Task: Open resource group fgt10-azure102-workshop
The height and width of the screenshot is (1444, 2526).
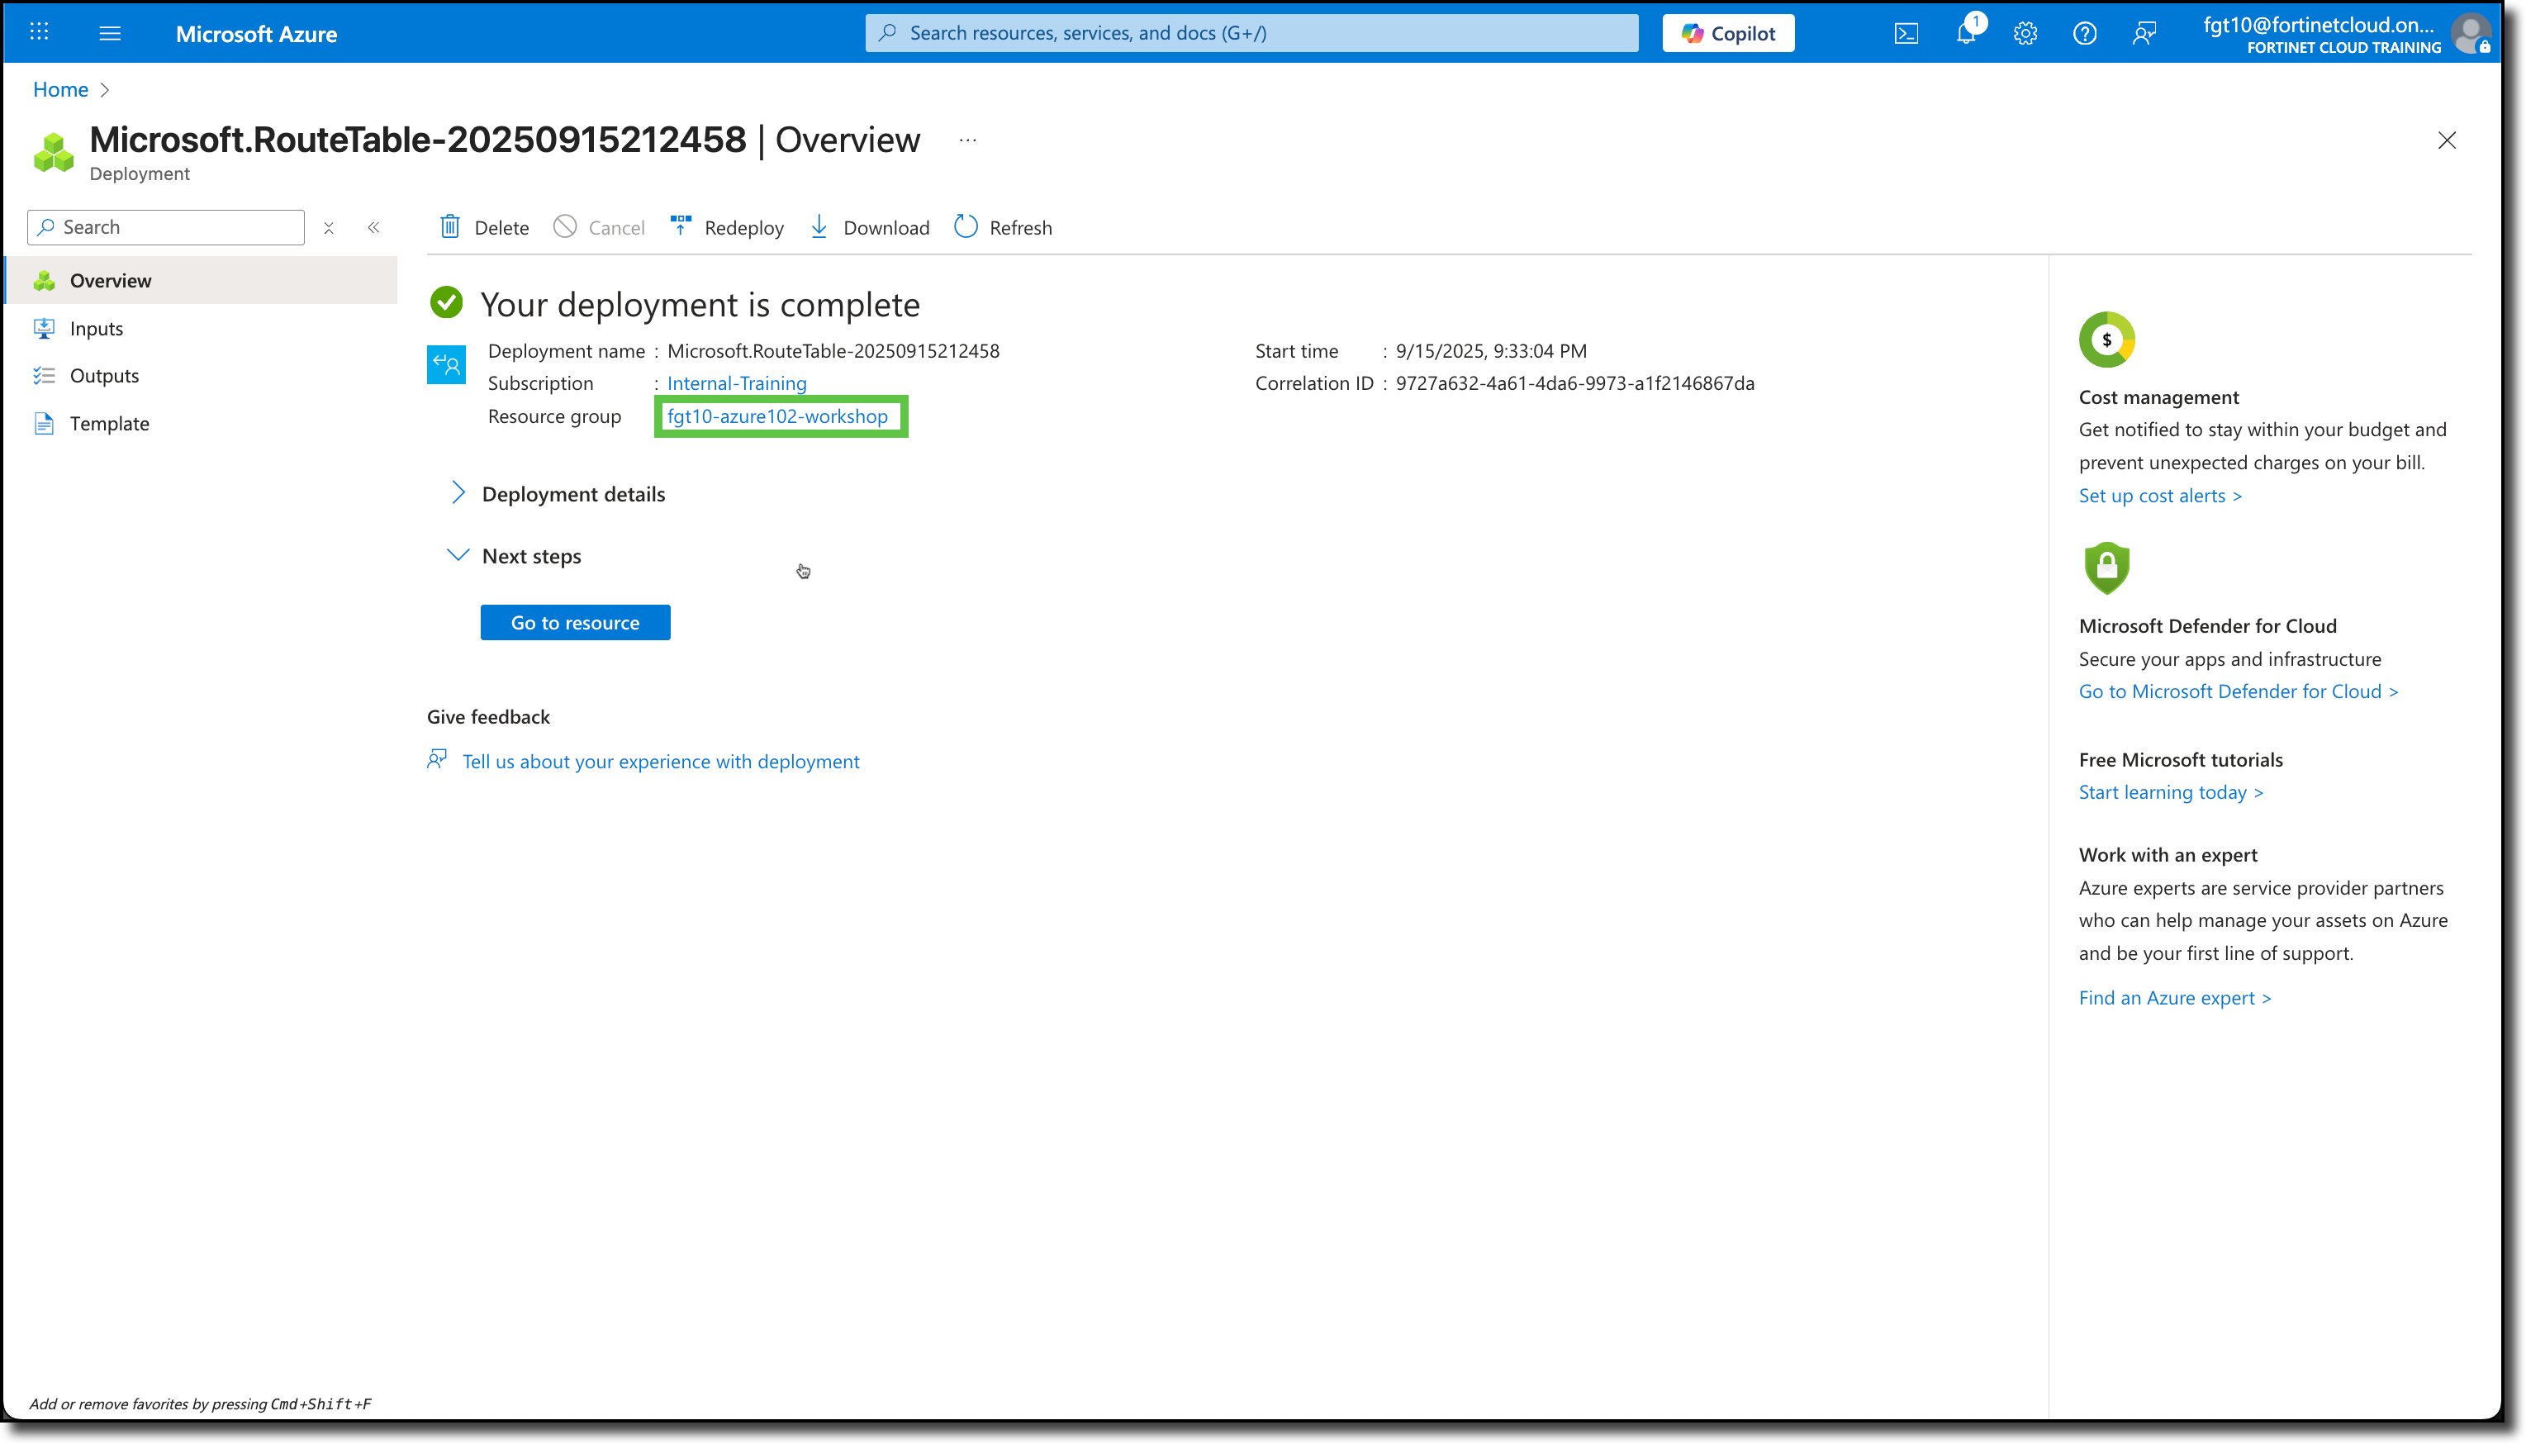Action: click(x=778, y=416)
